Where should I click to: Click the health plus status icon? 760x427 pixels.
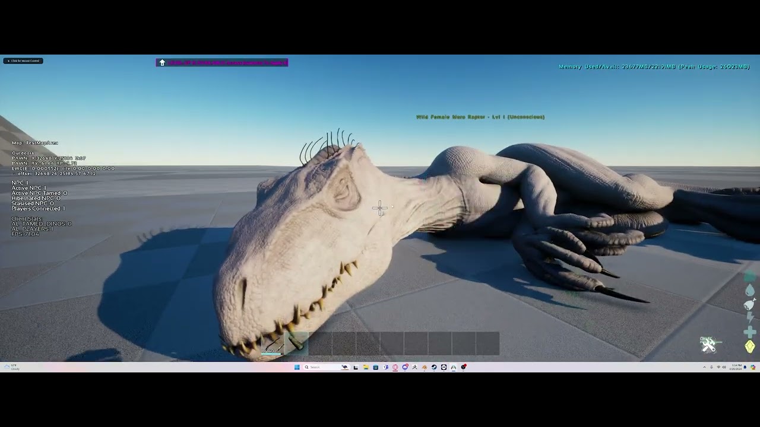coord(750,332)
